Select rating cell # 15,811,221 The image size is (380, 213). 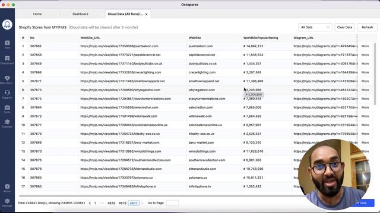coord(253,177)
